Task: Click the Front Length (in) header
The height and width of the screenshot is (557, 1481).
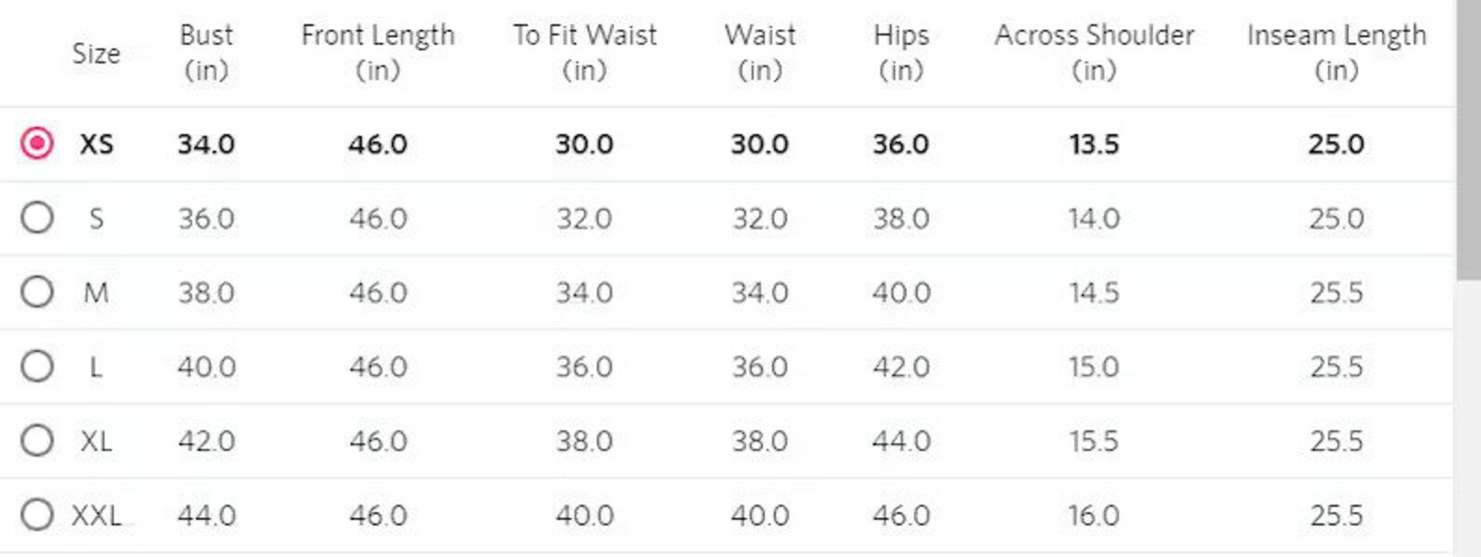Action: [x=378, y=52]
